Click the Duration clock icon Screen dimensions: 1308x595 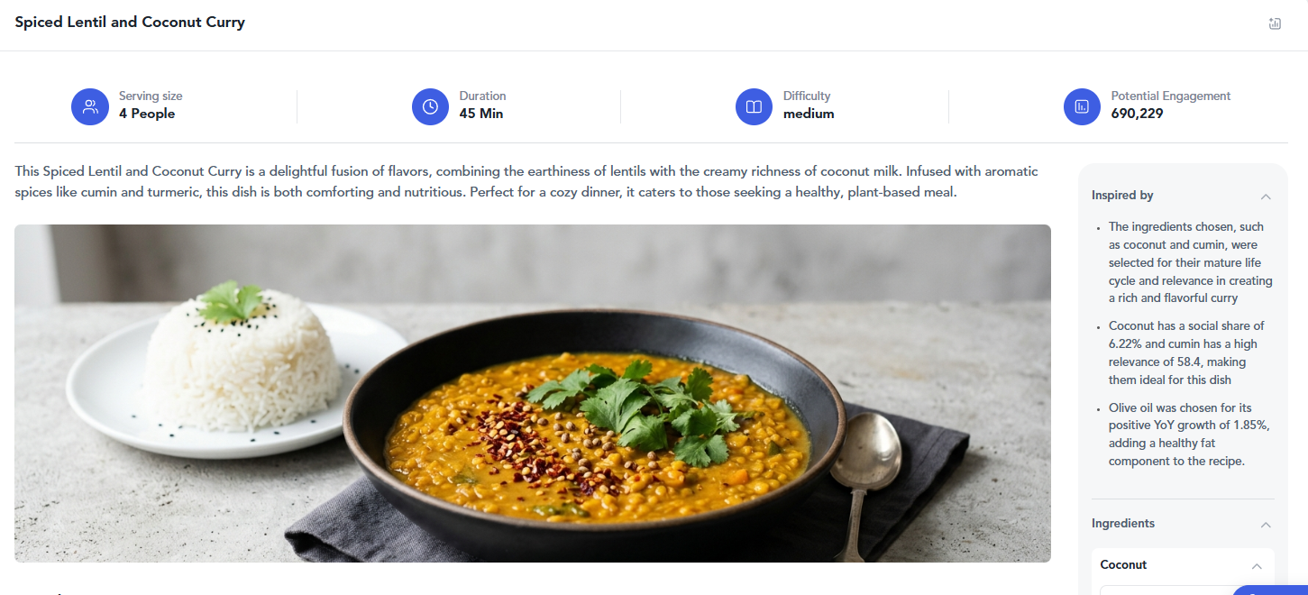click(x=431, y=106)
